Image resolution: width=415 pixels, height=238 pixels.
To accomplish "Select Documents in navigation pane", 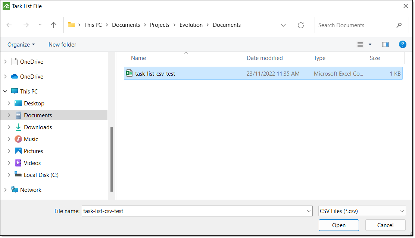I will pos(54,115).
